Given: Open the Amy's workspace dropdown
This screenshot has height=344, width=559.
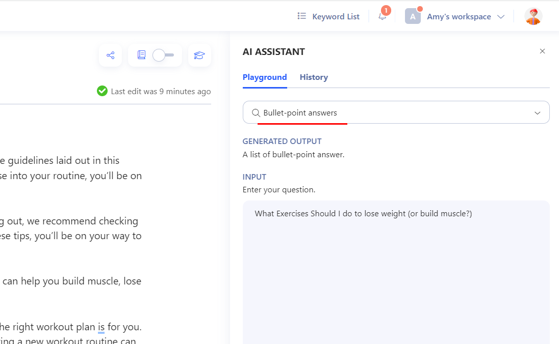Looking at the screenshot, I should coord(459,16).
